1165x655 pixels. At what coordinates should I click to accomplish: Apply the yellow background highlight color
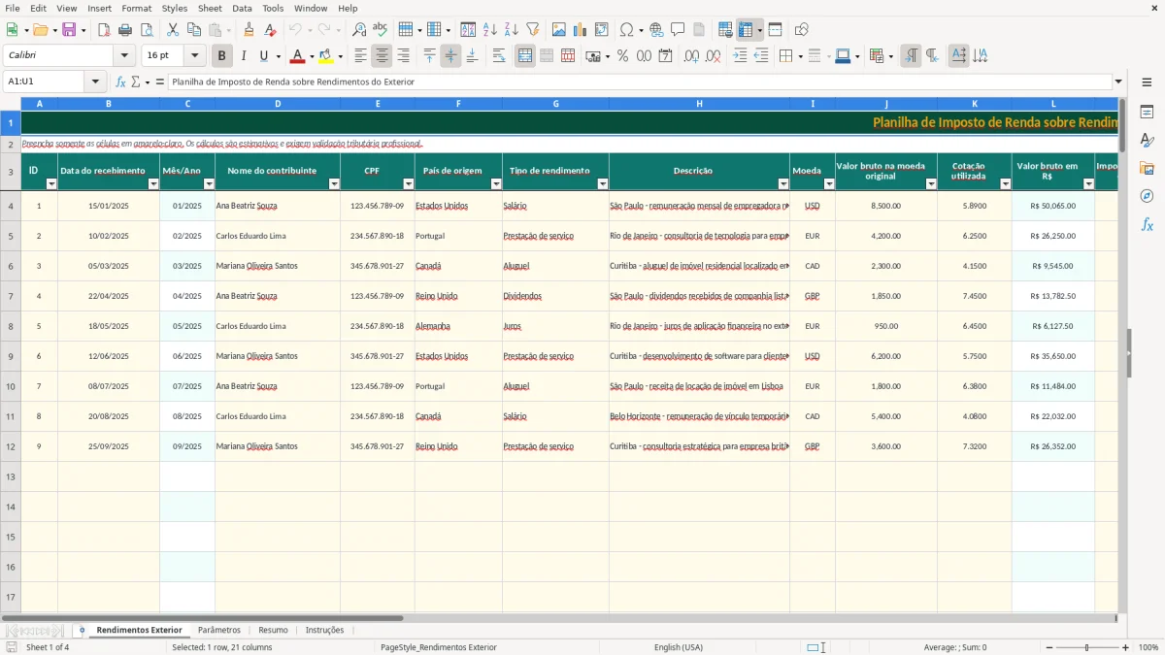tap(326, 56)
